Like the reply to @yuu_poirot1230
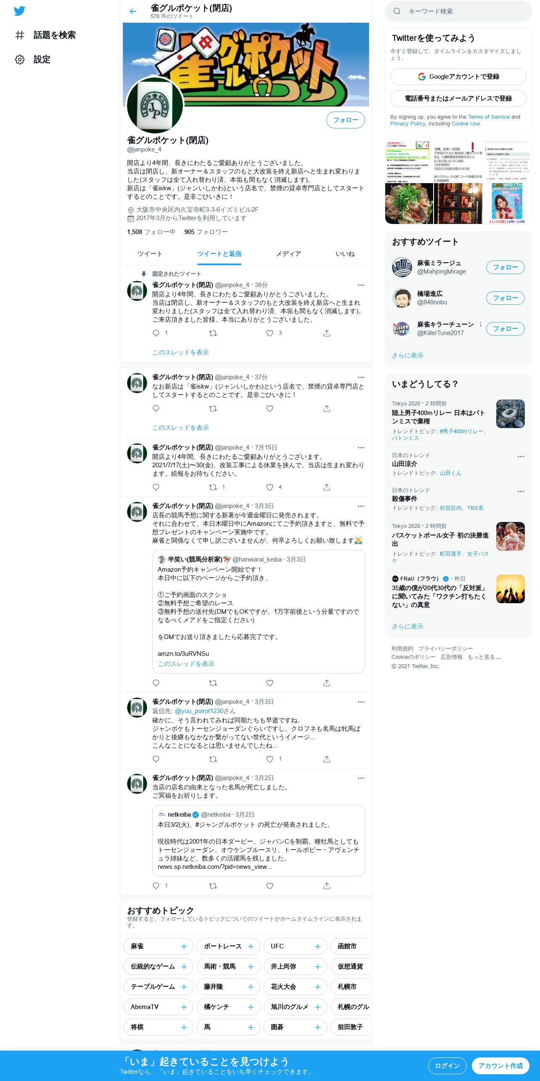Screen dimensions: 540x1081 click(x=270, y=759)
